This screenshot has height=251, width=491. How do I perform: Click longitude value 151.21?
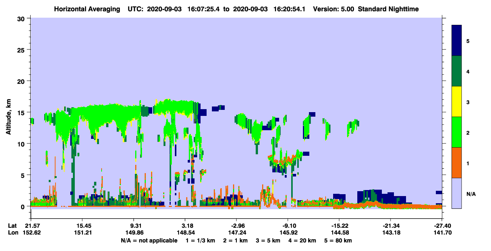pos(82,233)
